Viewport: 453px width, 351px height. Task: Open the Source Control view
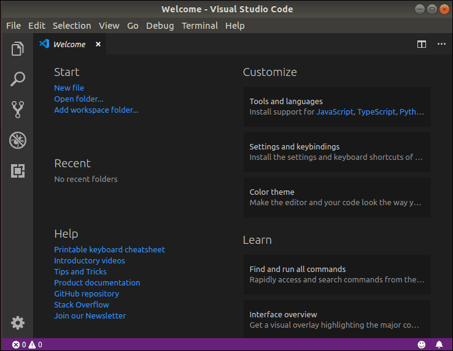click(18, 110)
